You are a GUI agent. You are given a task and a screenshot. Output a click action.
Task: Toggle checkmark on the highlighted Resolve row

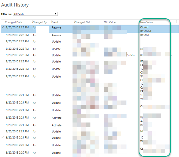[x=3, y=27]
